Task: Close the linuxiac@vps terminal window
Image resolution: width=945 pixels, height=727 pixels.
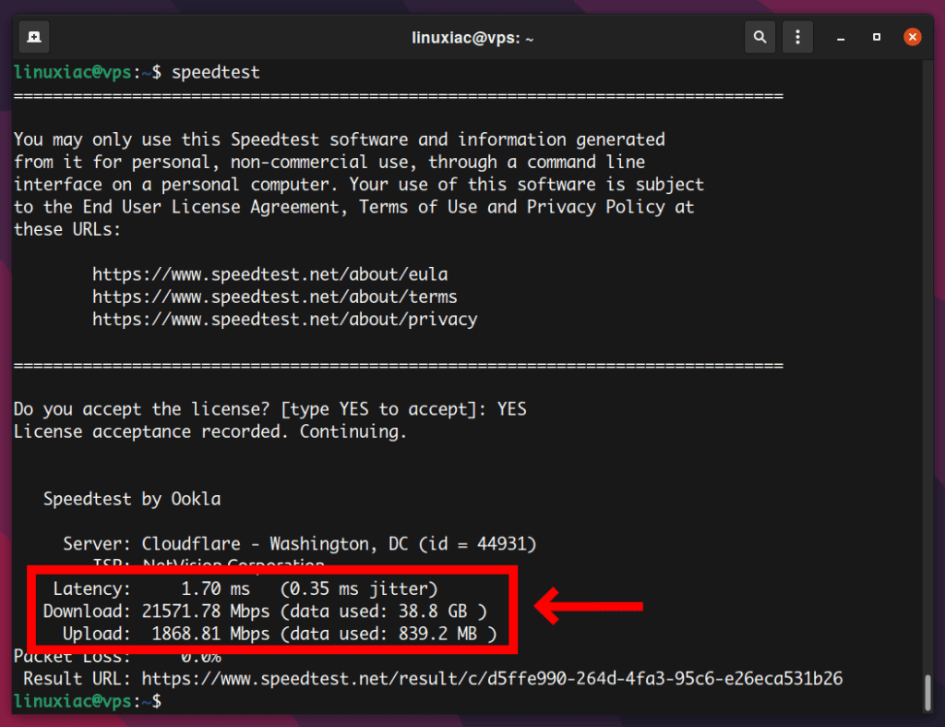Action: 913,37
